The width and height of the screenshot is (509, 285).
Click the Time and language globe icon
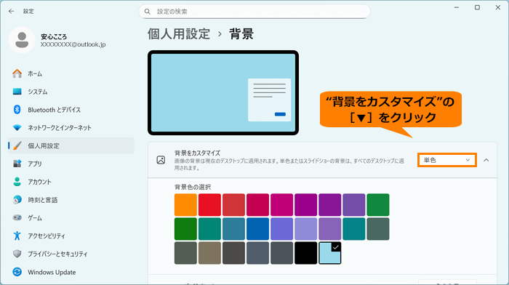(x=17, y=200)
